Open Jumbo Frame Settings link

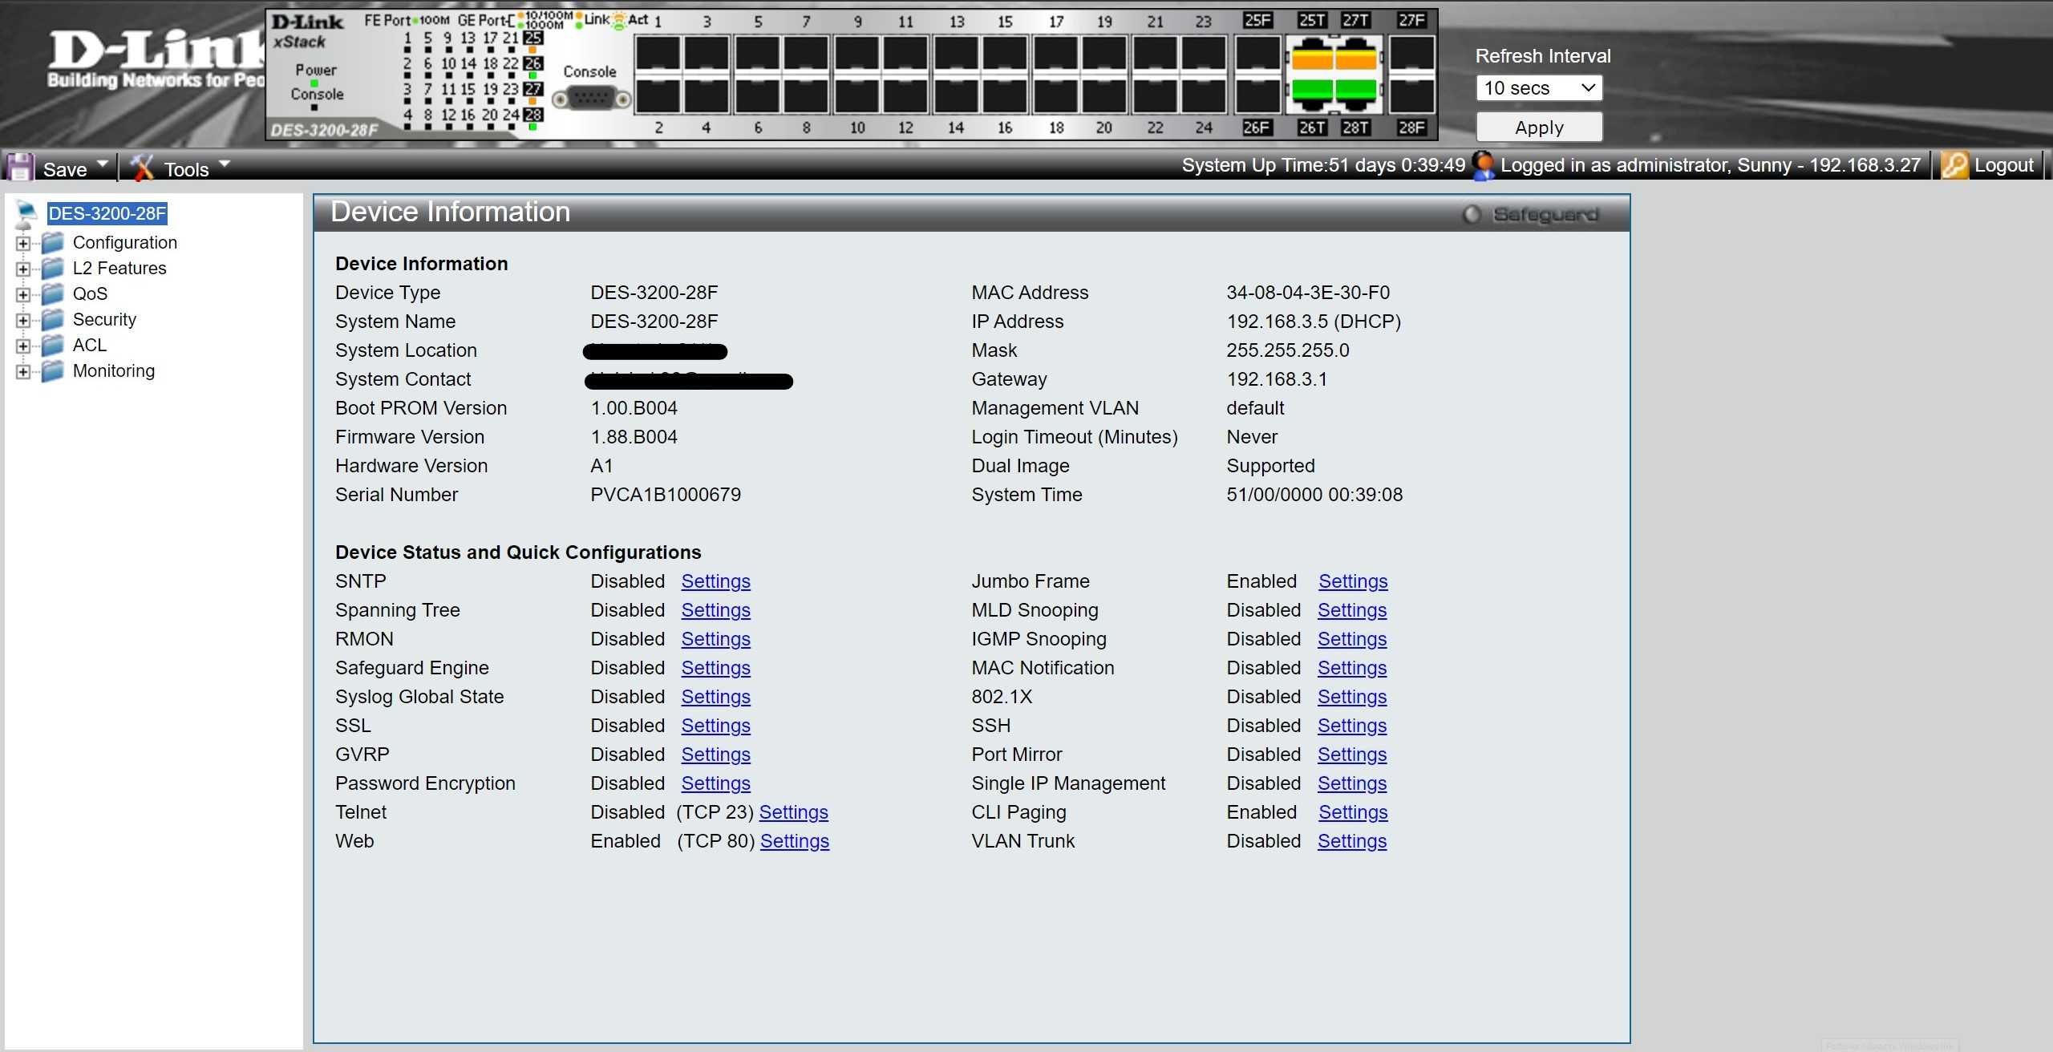coord(1353,581)
